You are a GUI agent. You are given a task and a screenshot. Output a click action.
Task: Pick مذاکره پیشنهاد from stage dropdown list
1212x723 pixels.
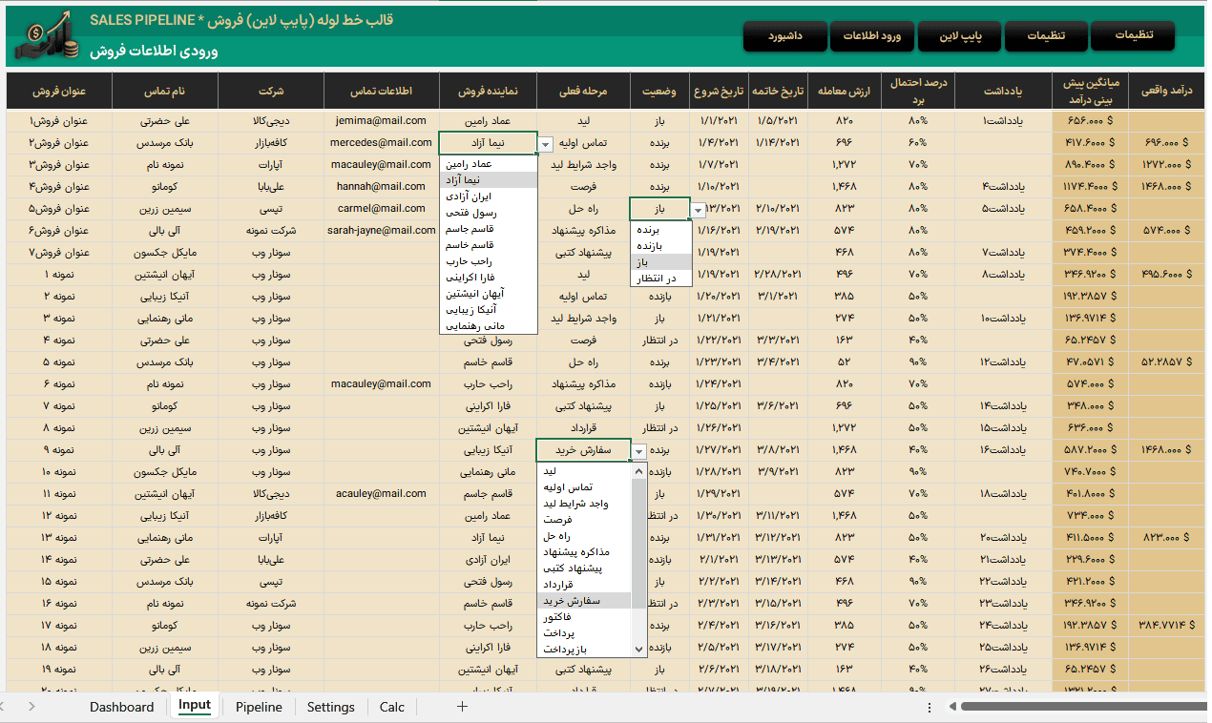[x=584, y=552]
